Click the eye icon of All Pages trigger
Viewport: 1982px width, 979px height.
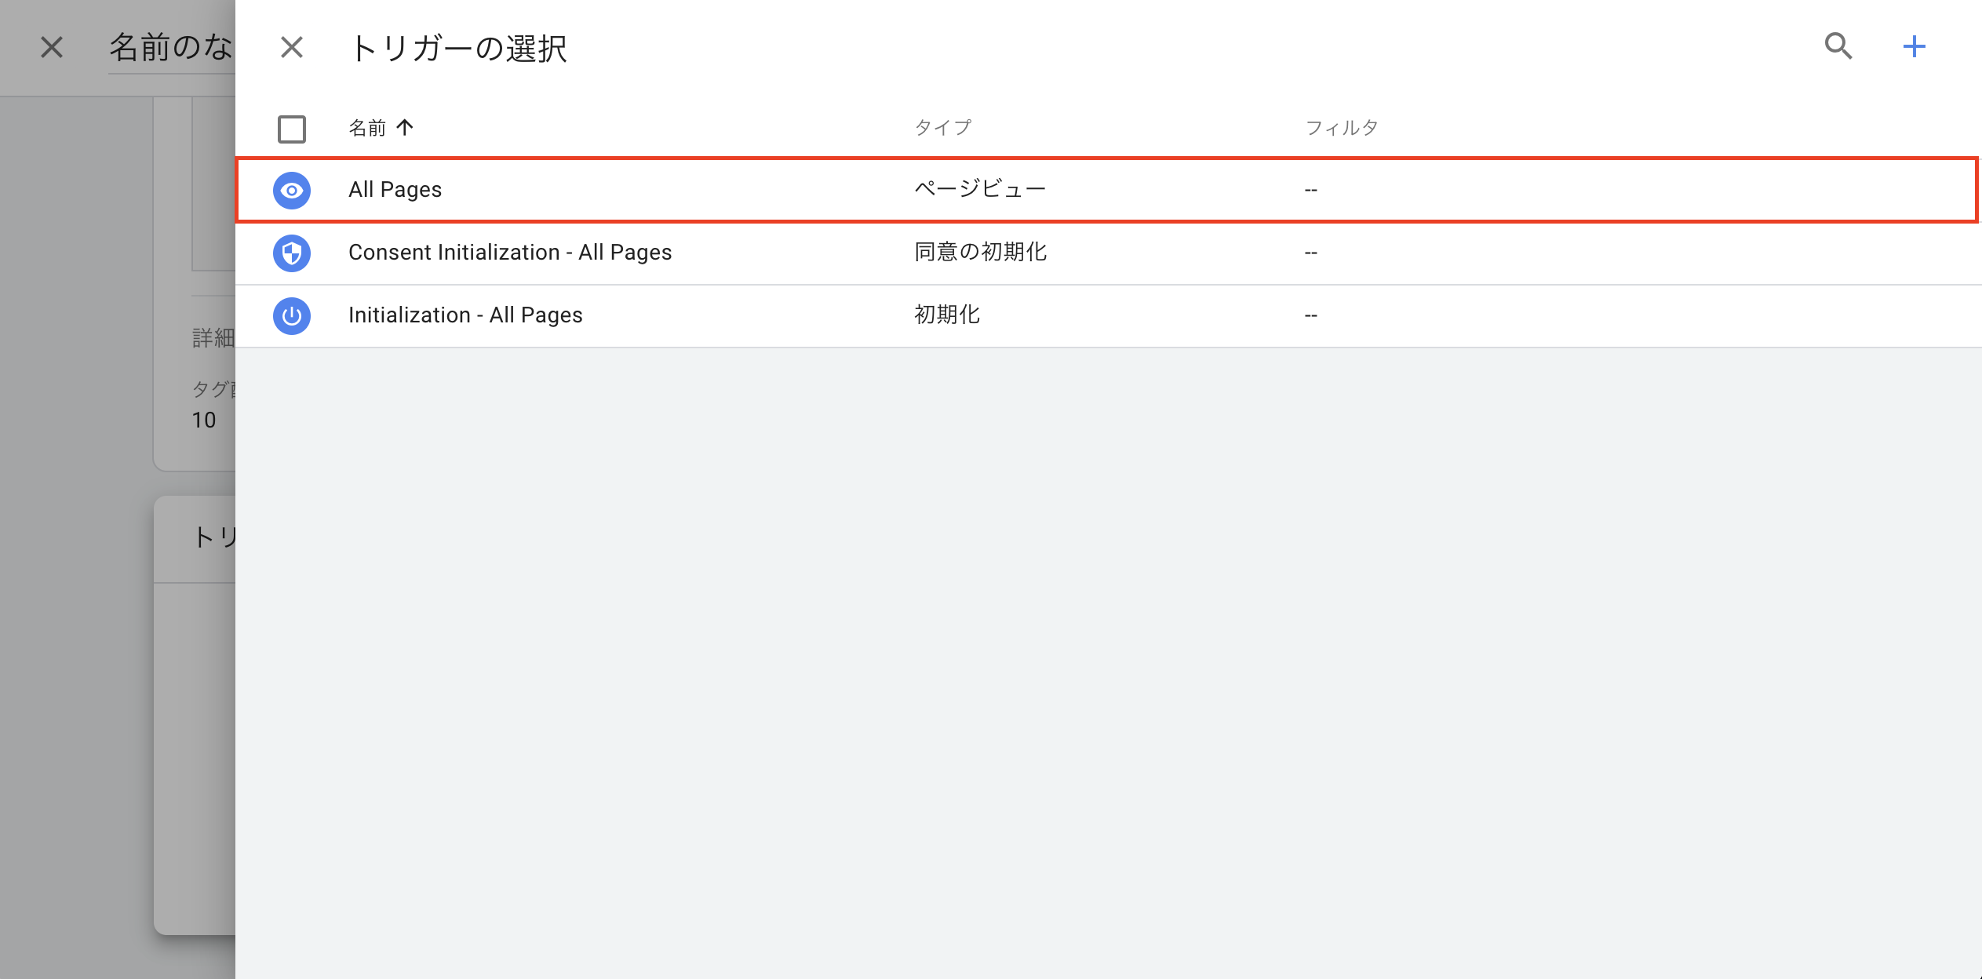[292, 190]
